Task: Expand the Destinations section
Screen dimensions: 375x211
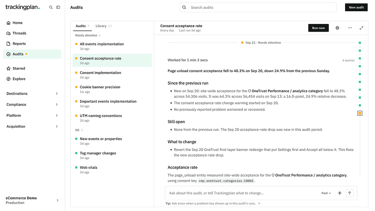Action: 32,94
